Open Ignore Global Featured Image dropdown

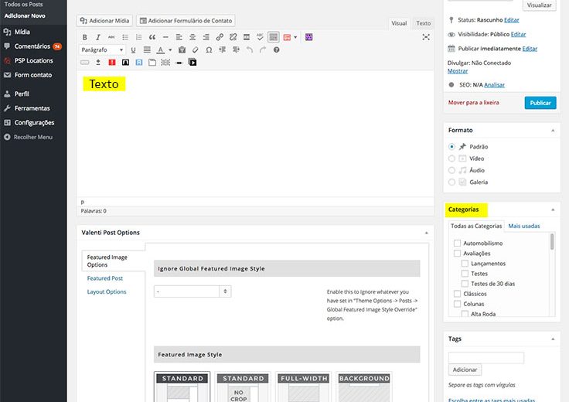pyautogui.click(x=192, y=291)
